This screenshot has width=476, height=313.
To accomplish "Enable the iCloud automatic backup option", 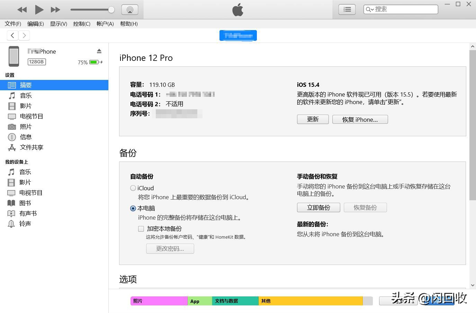I will pyautogui.click(x=133, y=188).
